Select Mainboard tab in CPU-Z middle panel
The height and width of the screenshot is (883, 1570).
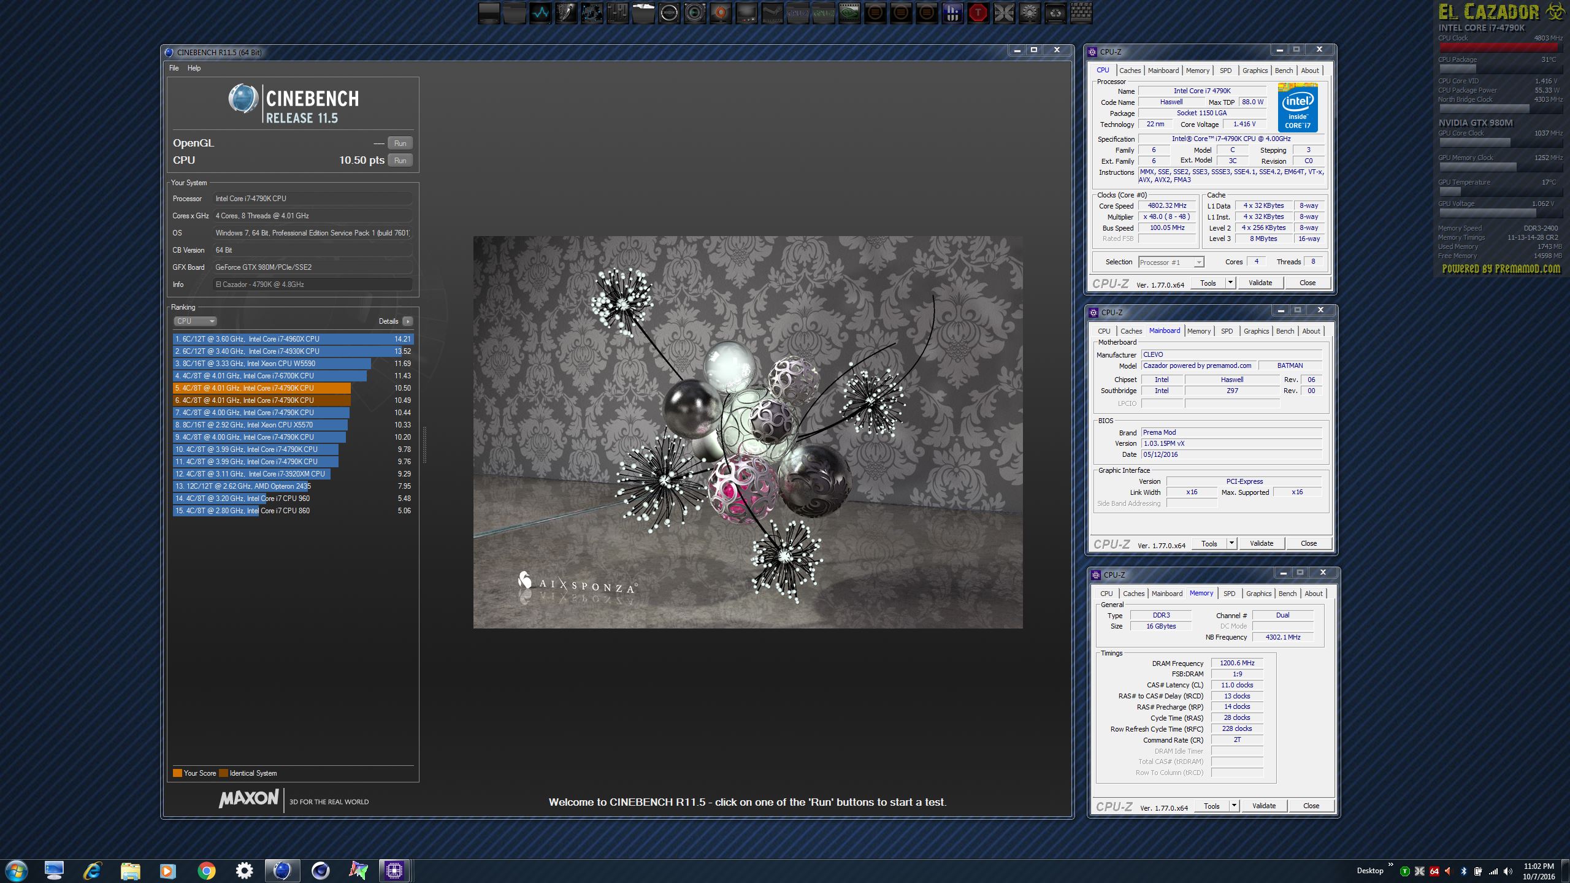1163,331
